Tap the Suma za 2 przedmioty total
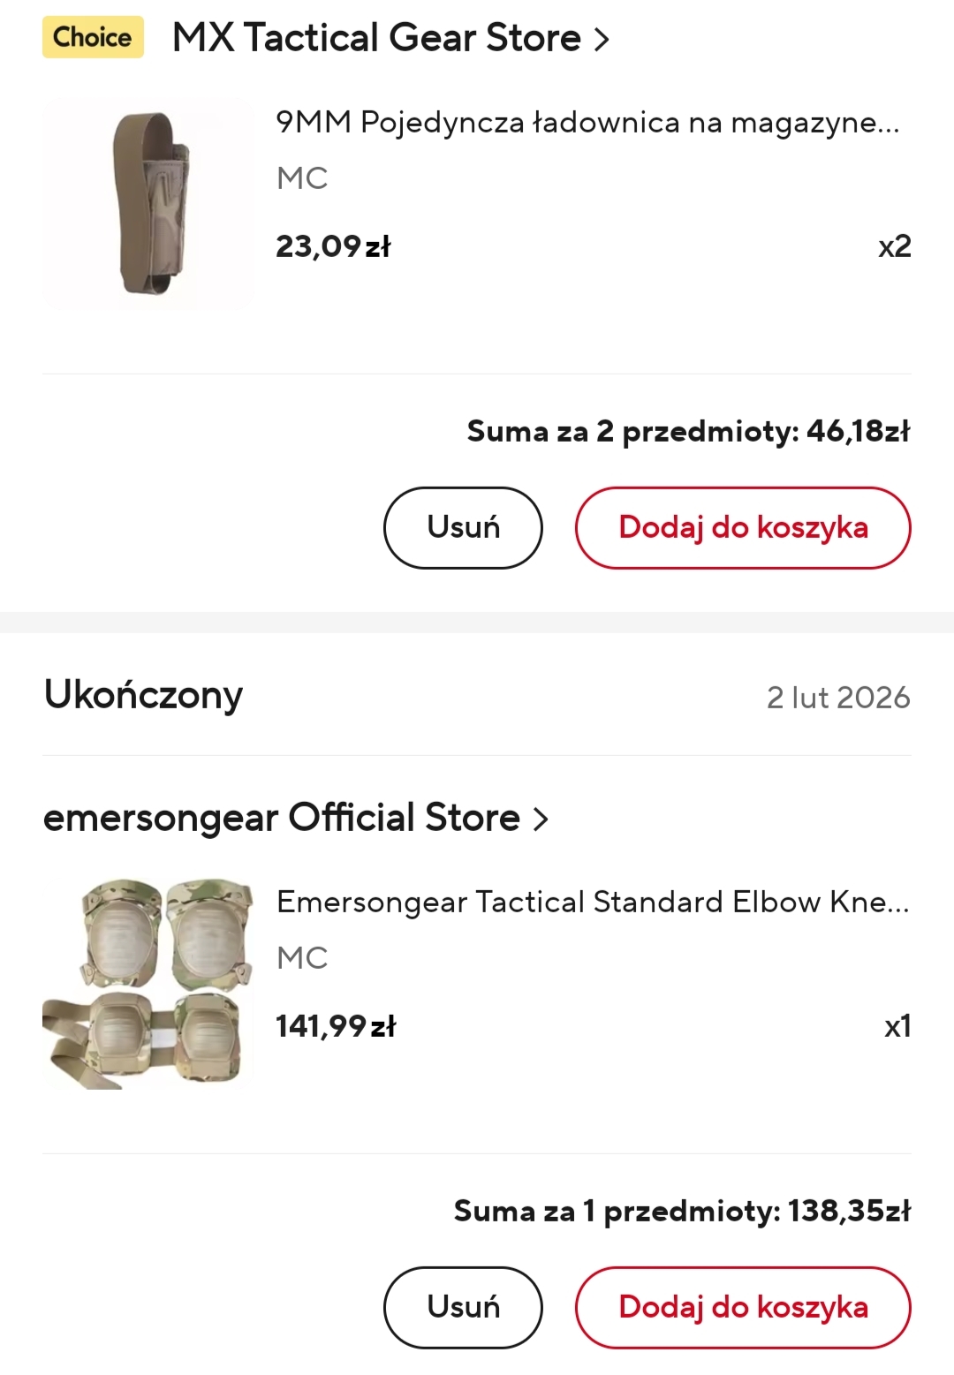The width and height of the screenshot is (954, 1375). pos(688,431)
